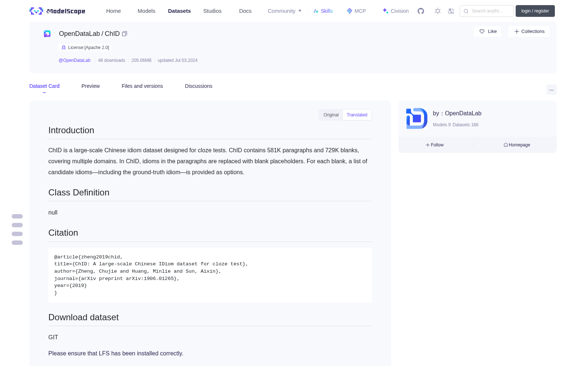Screen dimensions: 586x366
Task: Select the Dataset Card tab
Action: tap(44, 86)
